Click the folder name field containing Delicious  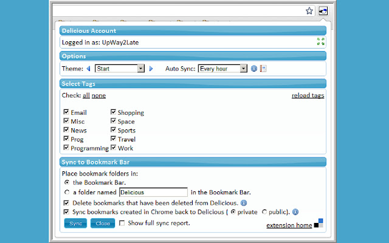click(153, 192)
